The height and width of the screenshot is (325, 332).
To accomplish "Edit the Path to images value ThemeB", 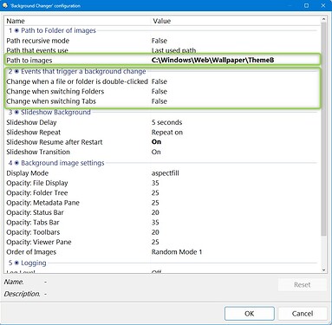I will [x=212, y=60].
